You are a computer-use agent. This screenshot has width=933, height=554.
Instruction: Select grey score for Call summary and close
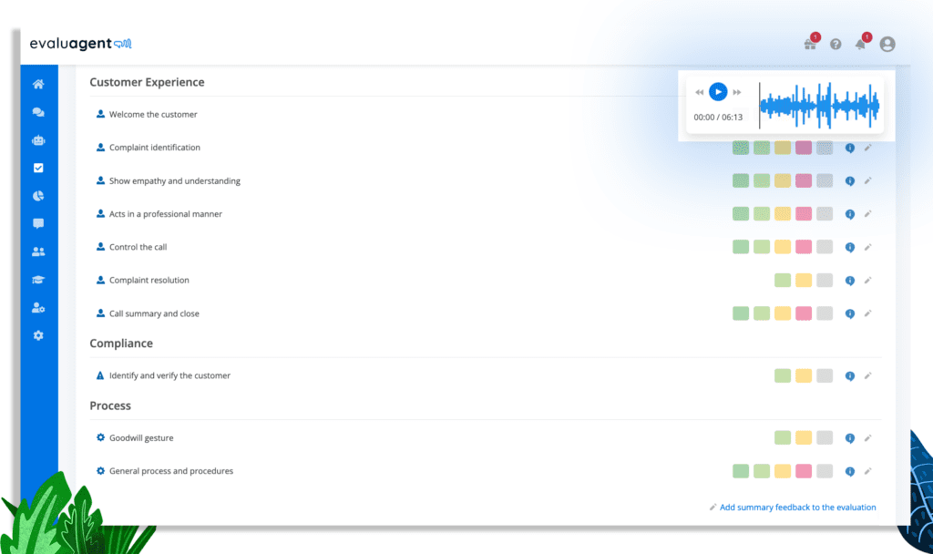[824, 313]
